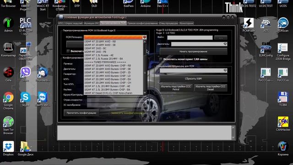293x165 pixels.
Task: Select "182HP AT 2.5L 2014MY Buneev CHIP - AE"
Action: [x=113, y=86]
